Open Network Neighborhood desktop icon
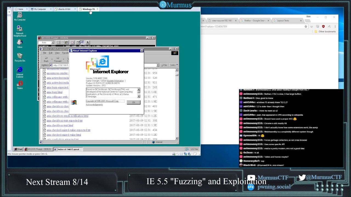This screenshot has width=351, height=197. (x=19, y=31)
